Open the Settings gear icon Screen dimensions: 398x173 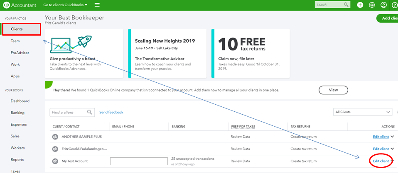[372, 5]
